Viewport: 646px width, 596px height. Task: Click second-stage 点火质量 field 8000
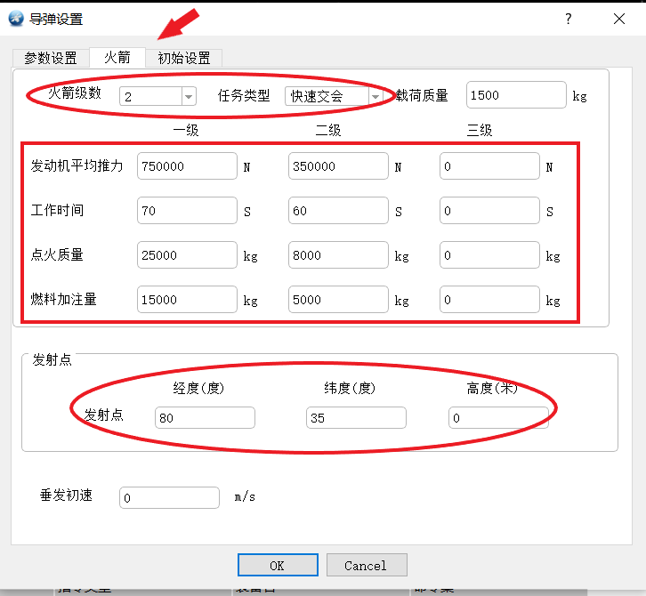[338, 255]
